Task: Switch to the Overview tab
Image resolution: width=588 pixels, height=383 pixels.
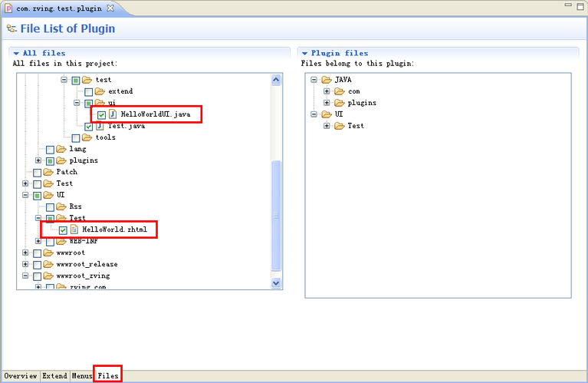Action: [21, 376]
